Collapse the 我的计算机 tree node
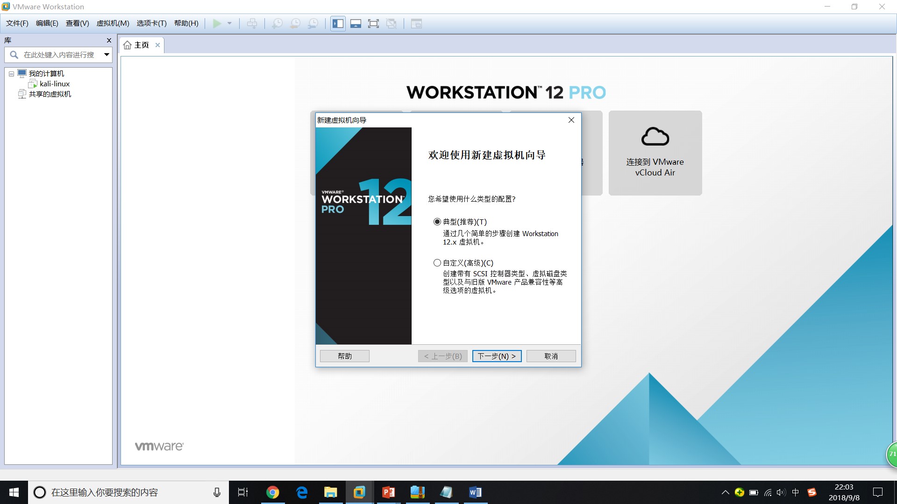Image resolution: width=897 pixels, height=504 pixels. tap(11, 74)
